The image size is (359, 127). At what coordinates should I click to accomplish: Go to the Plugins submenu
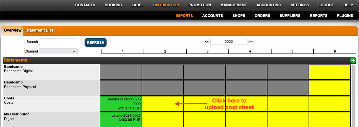coord(345,16)
